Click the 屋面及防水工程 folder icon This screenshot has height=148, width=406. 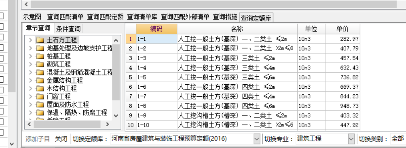[x=40, y=104]
